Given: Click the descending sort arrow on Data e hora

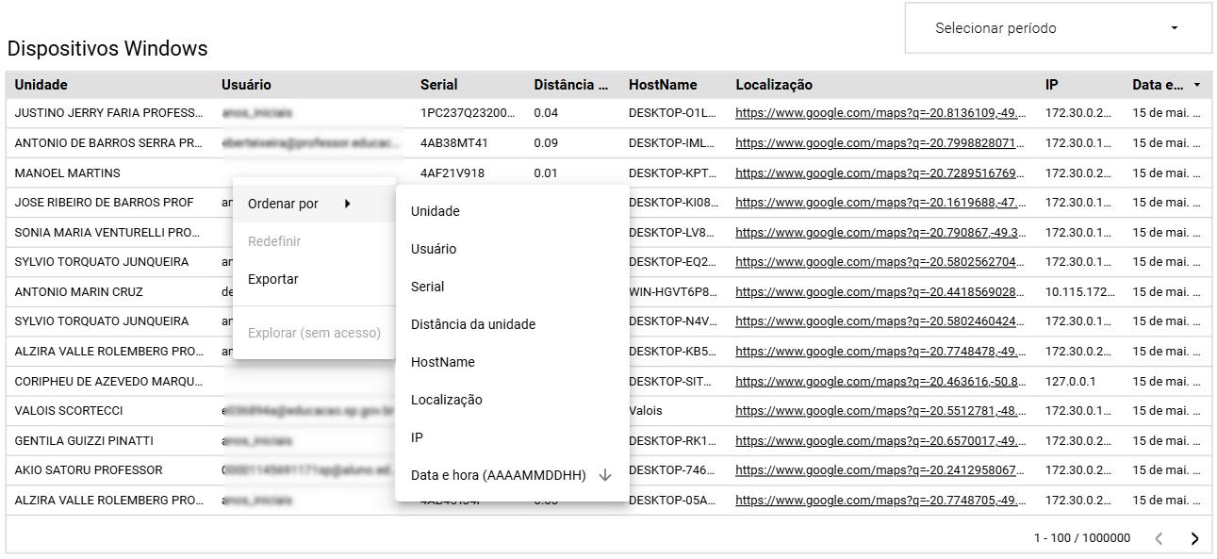Looking at the screenshot, I should pos(1197,85).
